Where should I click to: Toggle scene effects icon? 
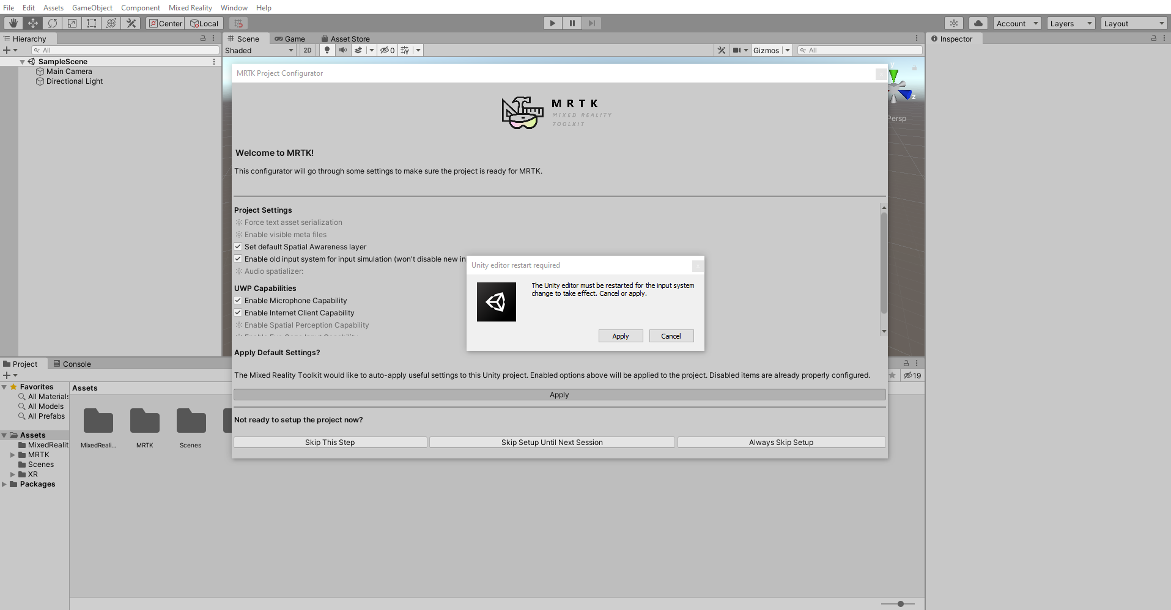tap(358, 50)
